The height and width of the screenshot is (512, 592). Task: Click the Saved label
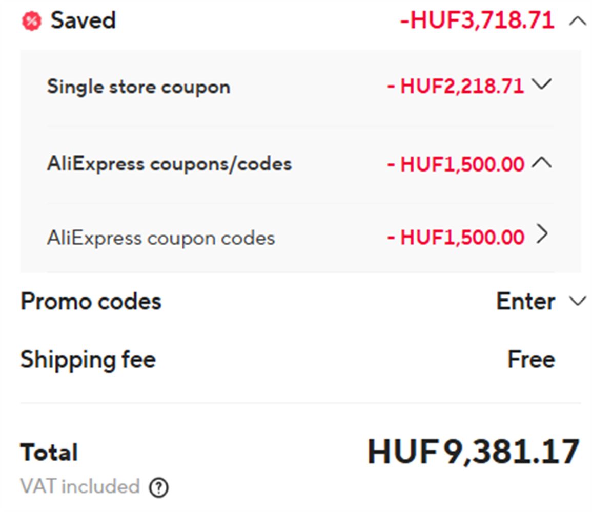click(x=83, y=21)
